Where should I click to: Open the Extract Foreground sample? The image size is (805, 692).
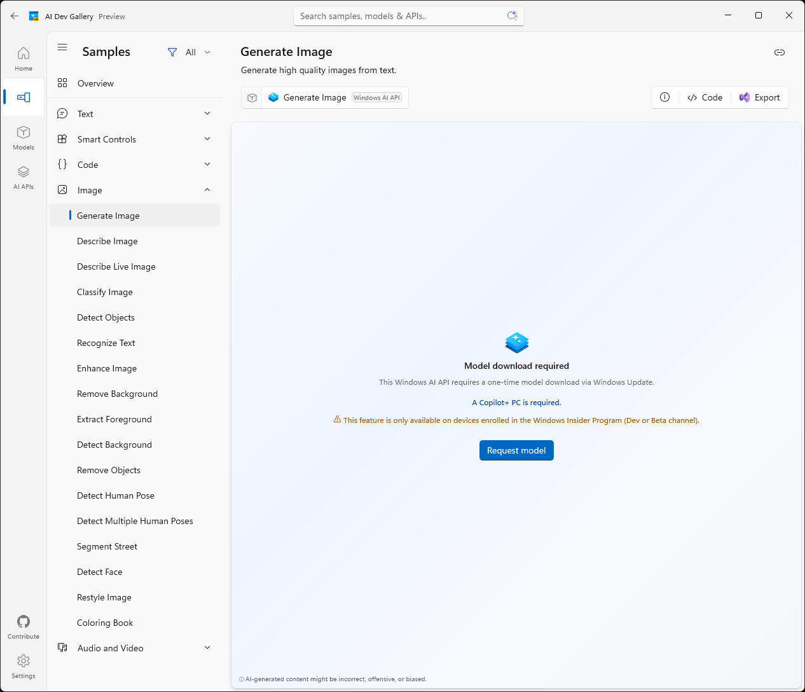tap(135, 419)
